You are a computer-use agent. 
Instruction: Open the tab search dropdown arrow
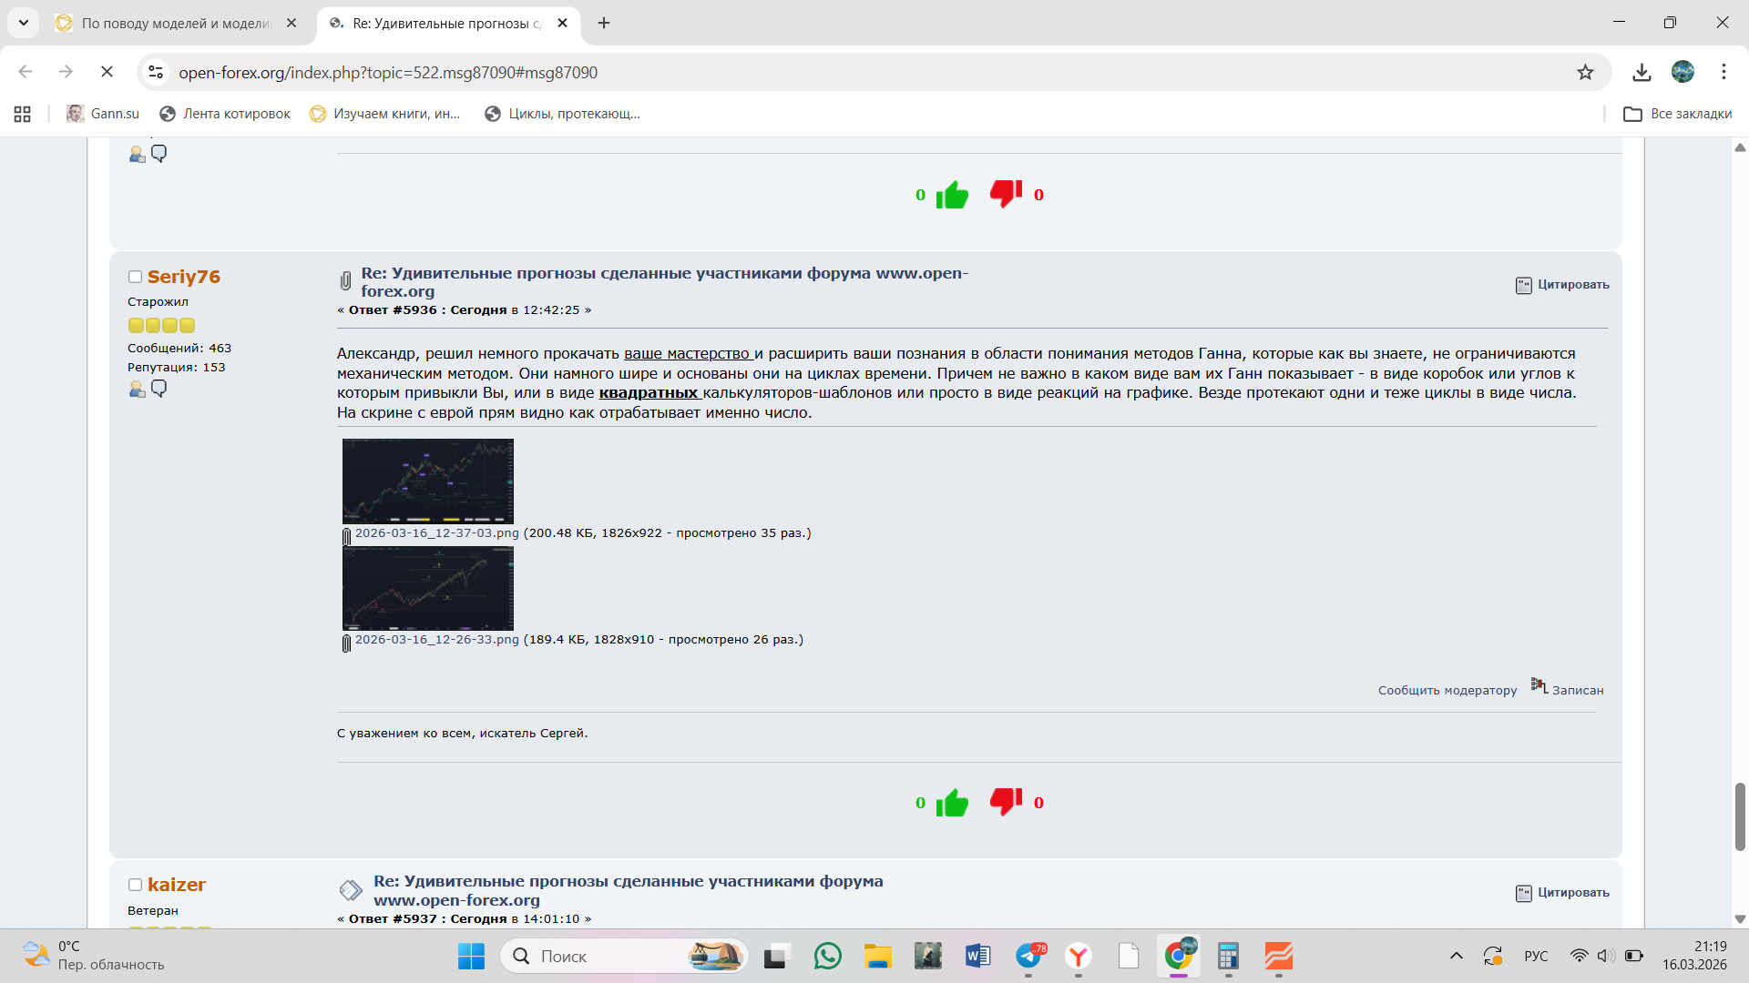point(24,23)
